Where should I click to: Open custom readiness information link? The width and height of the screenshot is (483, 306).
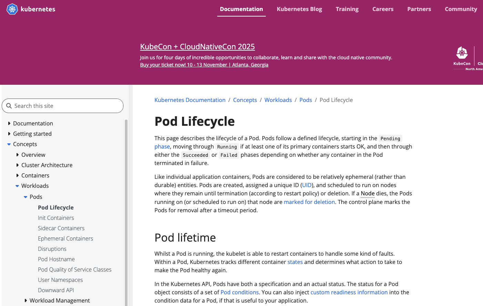point(349,292)
